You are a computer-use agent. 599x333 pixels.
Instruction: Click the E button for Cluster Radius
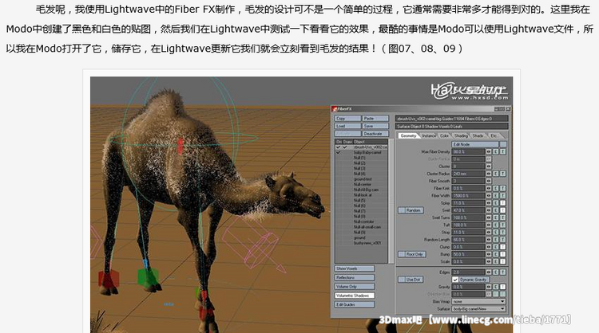(496, 174)
